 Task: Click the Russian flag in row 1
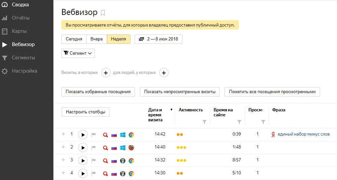pyautogui.click(x=114, y=135)
